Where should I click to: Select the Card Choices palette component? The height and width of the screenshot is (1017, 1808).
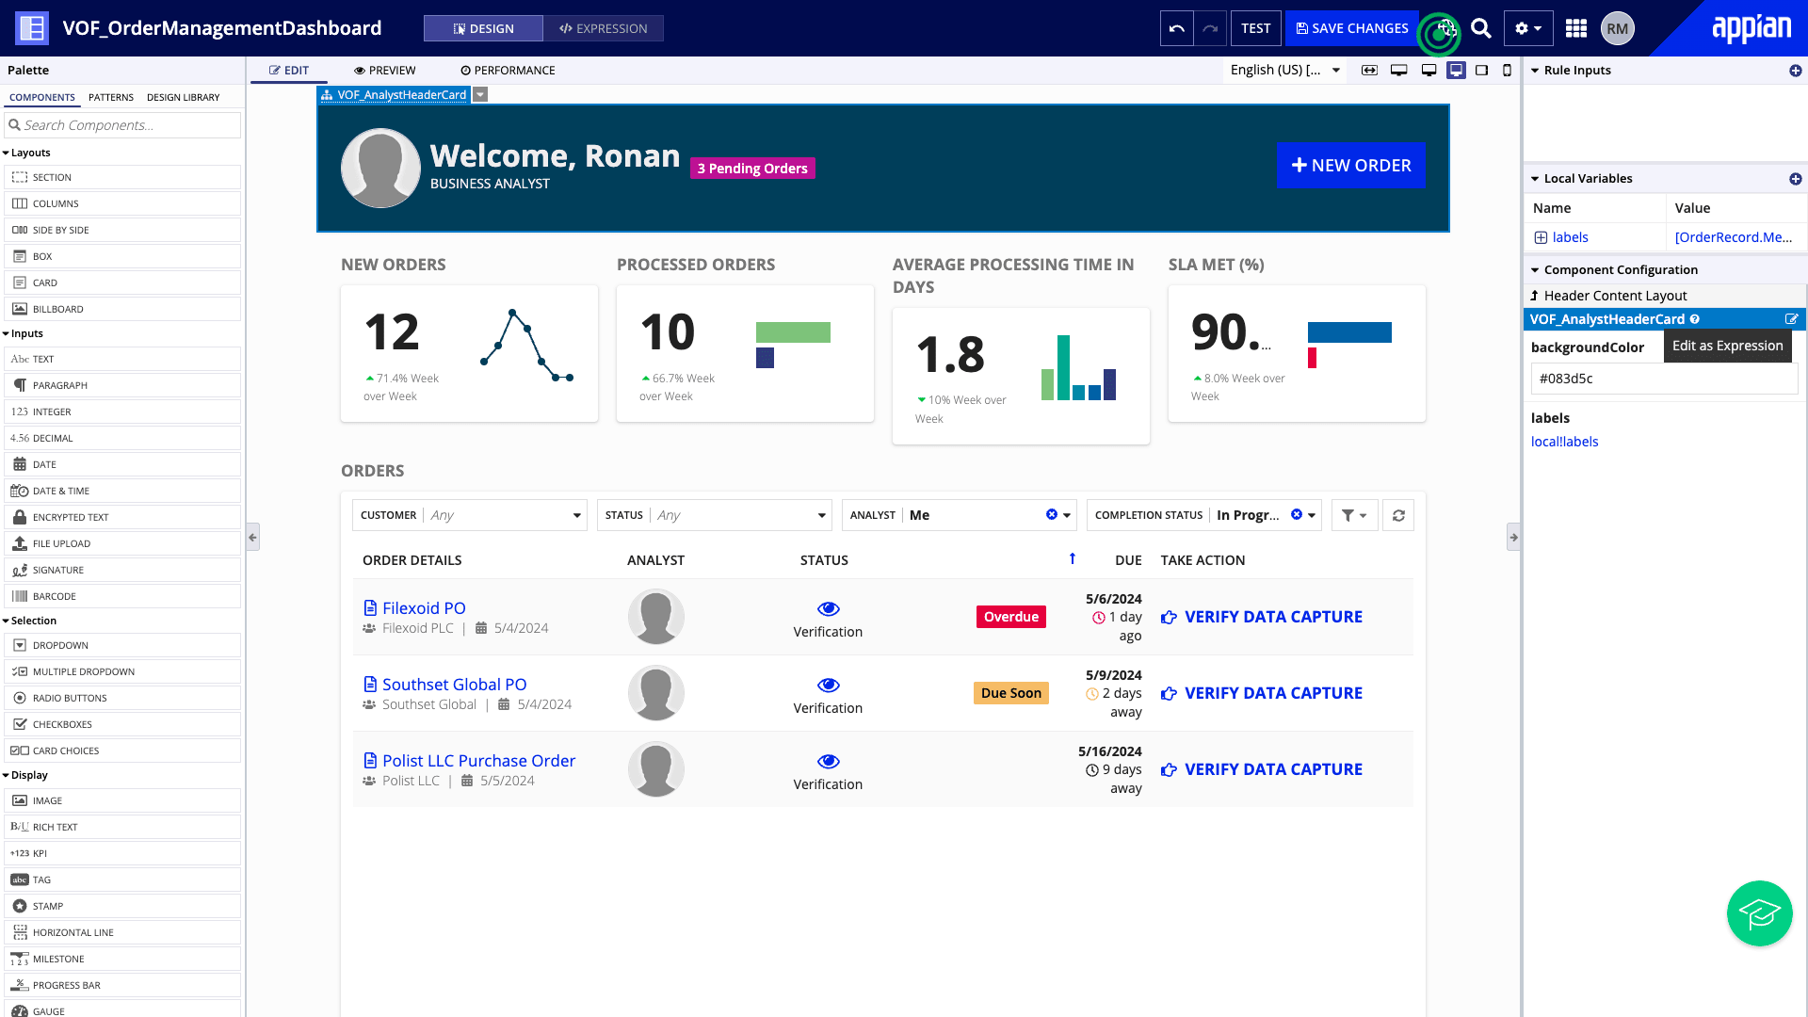coord(122,751)
